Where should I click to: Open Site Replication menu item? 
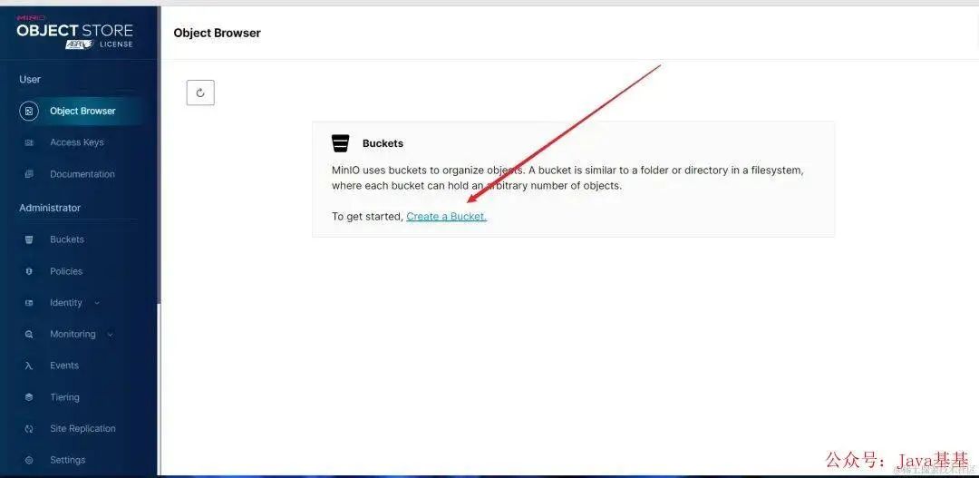coord(83,429)
